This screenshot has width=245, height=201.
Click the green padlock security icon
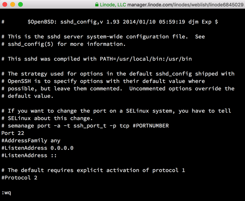pyautogui.click(x=97, y=4)
